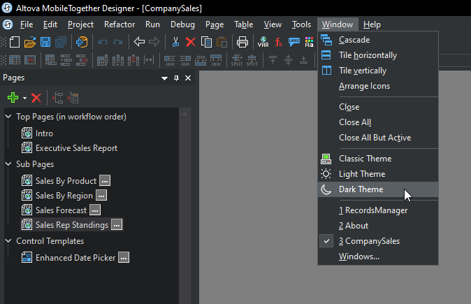Screen dimensions: 471x304
Task: Switch to window 1 RecordsManager
Action: point(378,210)
